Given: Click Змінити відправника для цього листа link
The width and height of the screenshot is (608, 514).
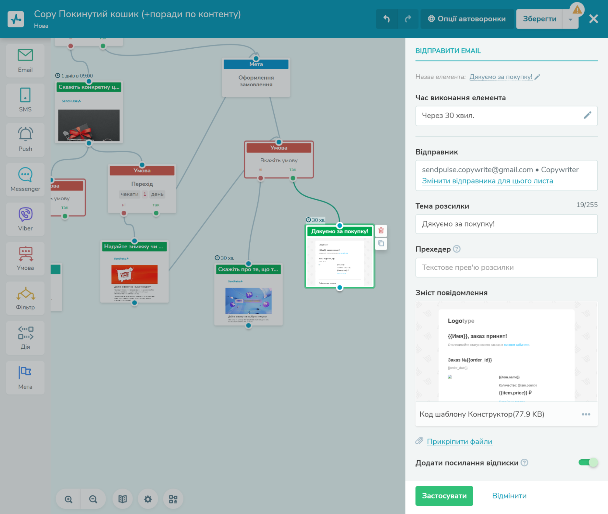Looking at the screenshot, I should coord(487,181).
